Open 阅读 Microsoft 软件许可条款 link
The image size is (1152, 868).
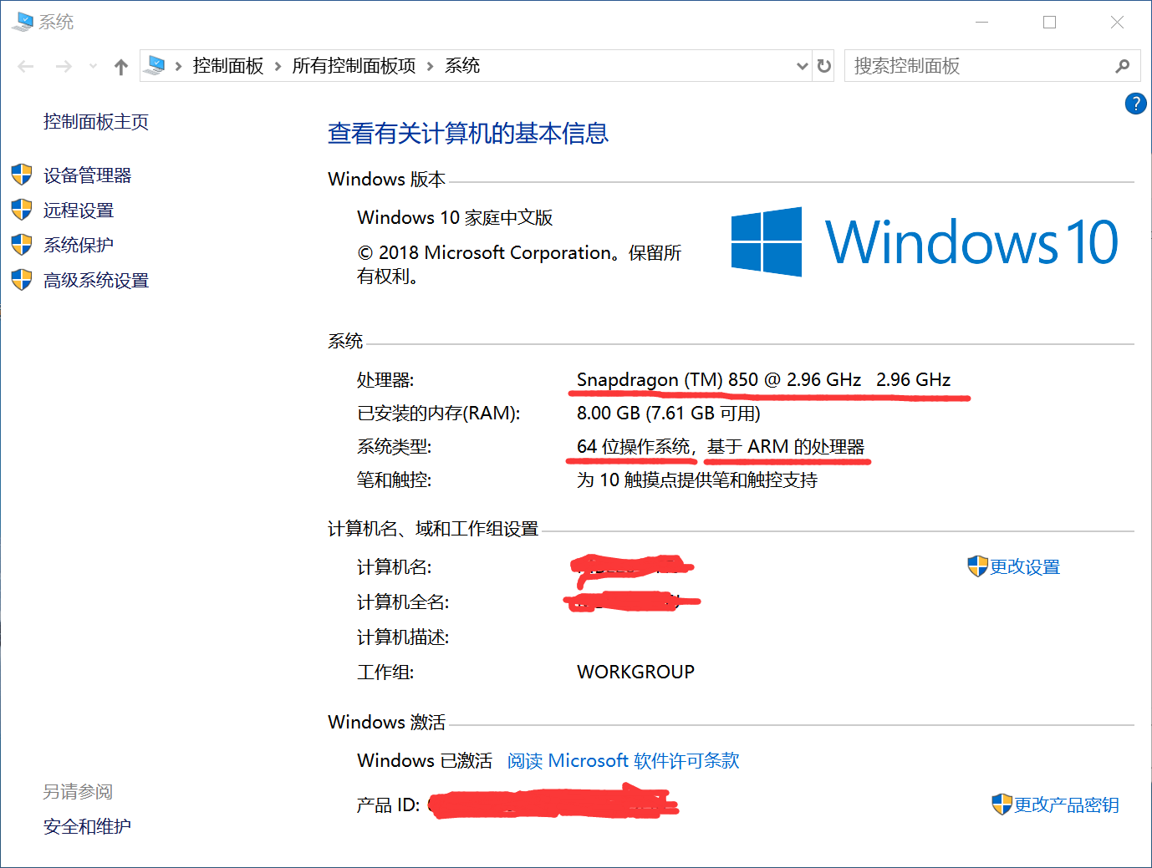(623, 760)
